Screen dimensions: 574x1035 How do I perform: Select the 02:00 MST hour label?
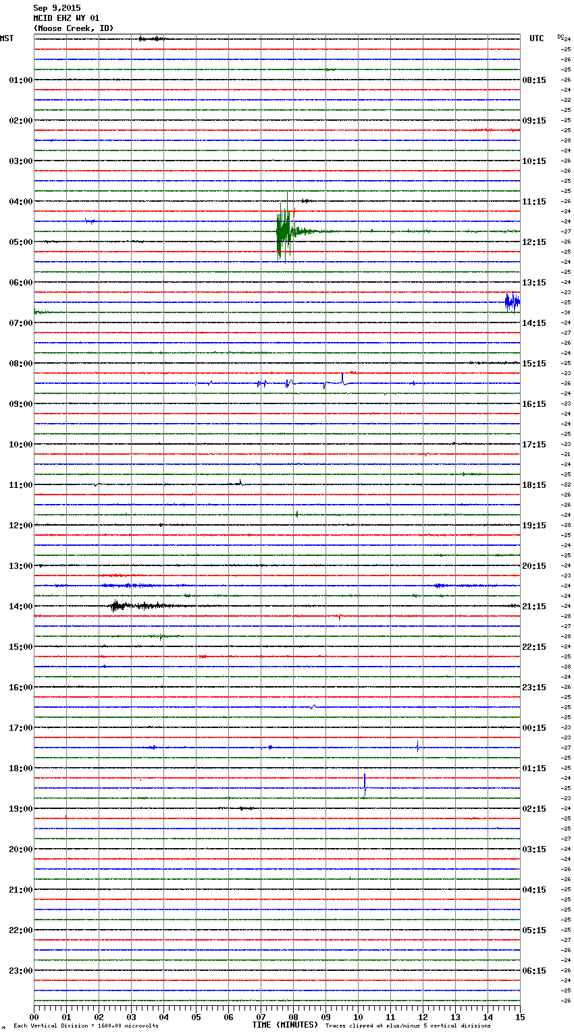point(21,121)
